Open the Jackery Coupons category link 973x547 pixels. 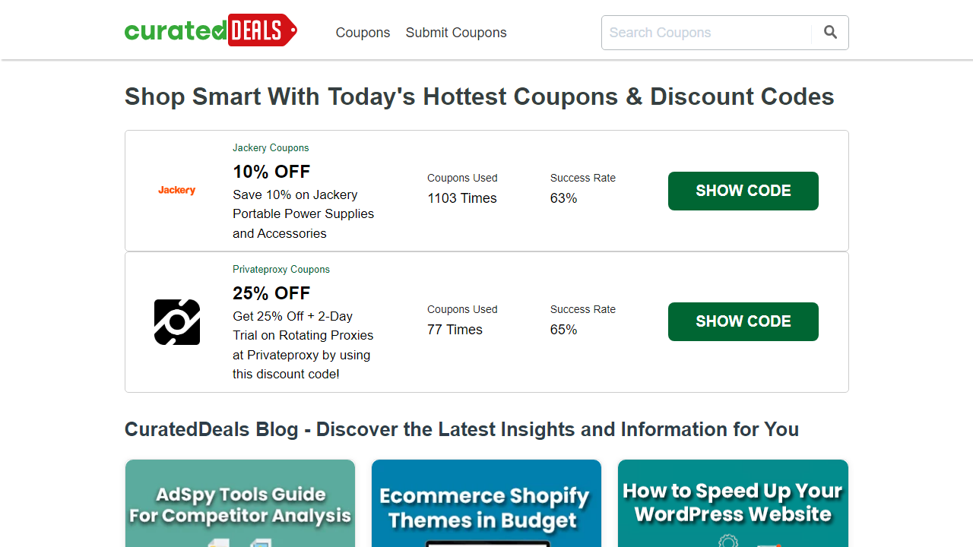pos(271,147)
